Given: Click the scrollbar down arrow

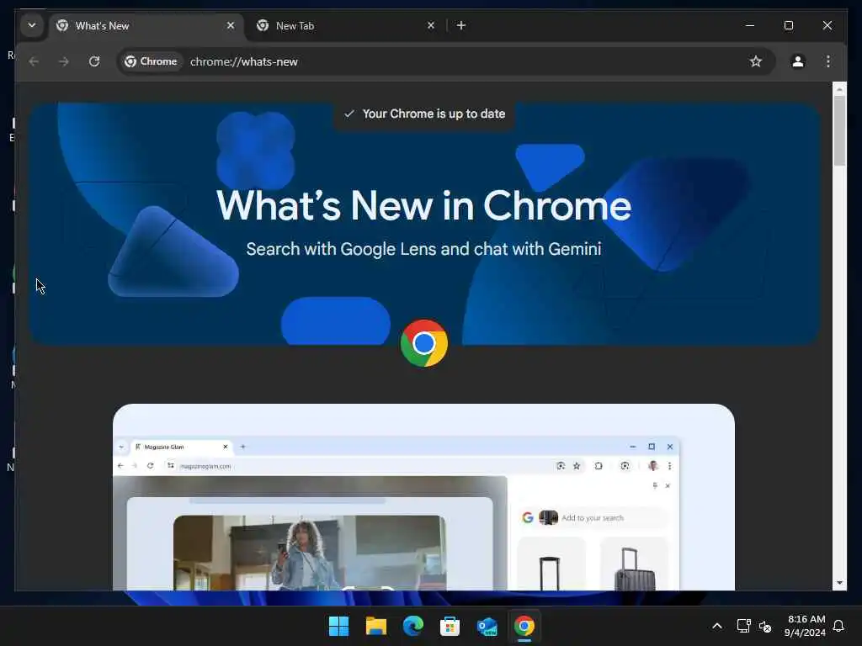Looking at the screenshot, I should coord(839,583).
